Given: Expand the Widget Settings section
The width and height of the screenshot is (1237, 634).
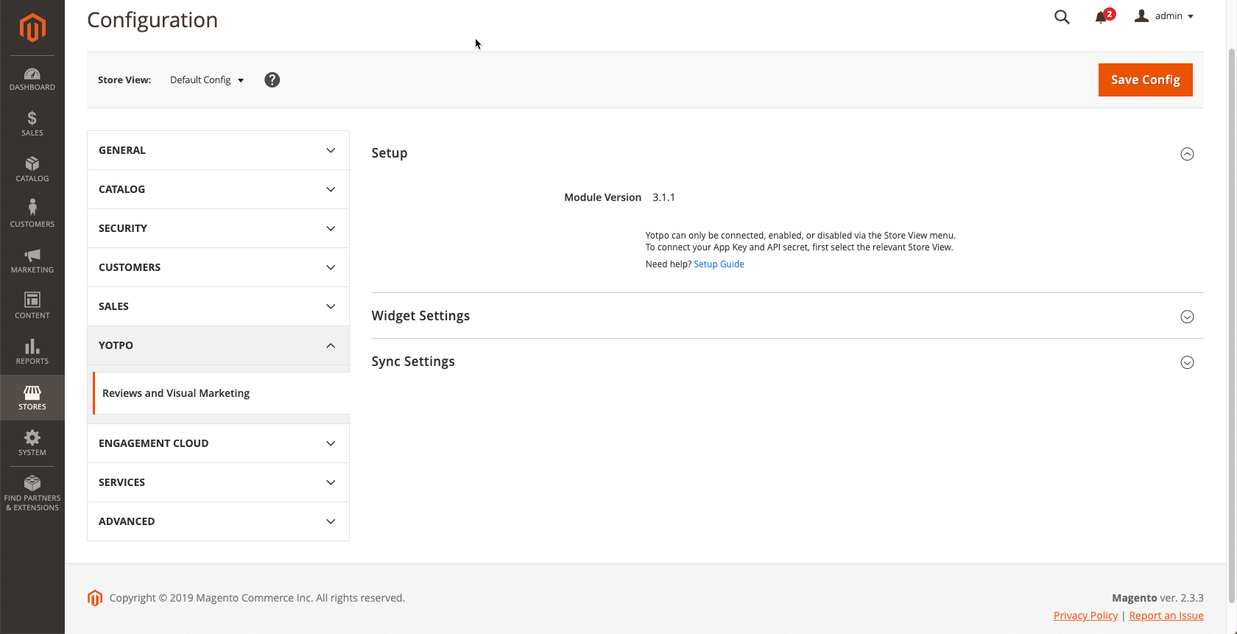Looking at the screenshot, I should 1187,317.
